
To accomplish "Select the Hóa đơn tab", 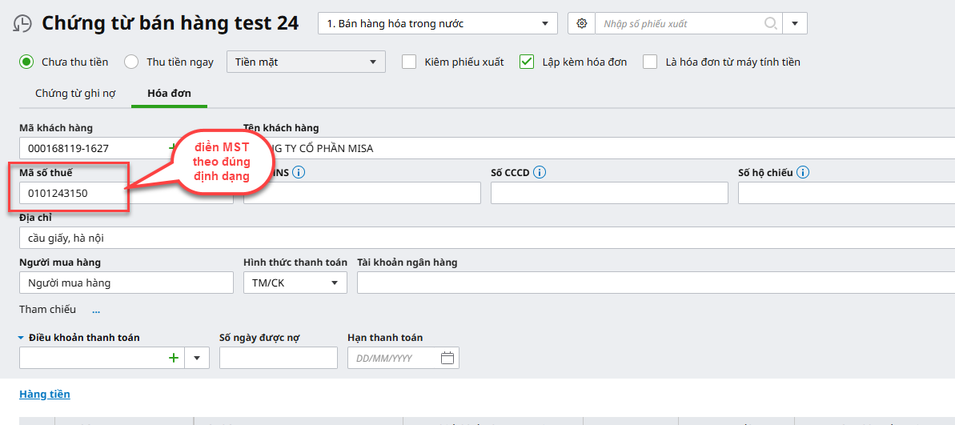I will [169, 94].
